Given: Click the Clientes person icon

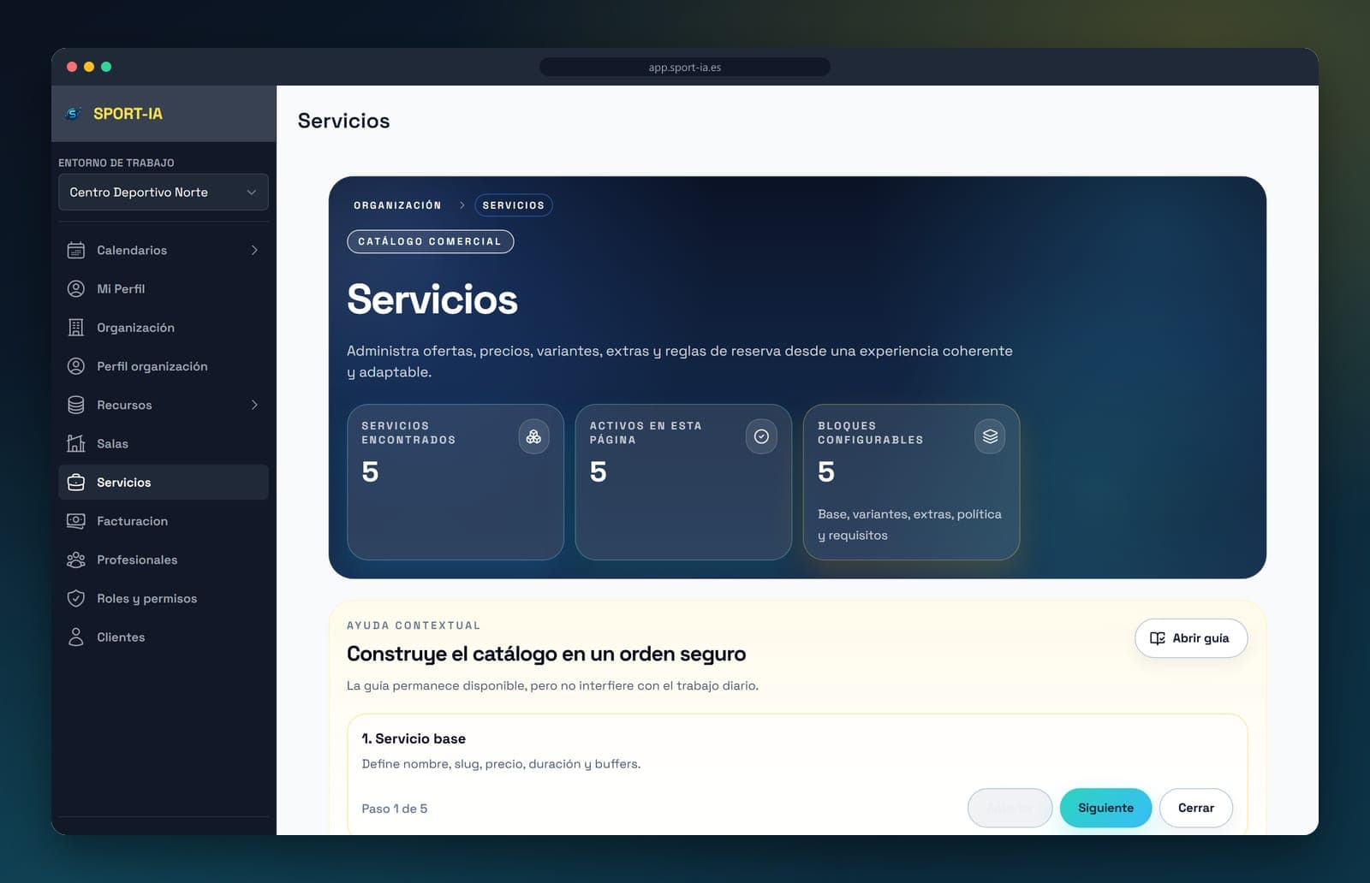Looking at the screenshot, I should 76,637.
